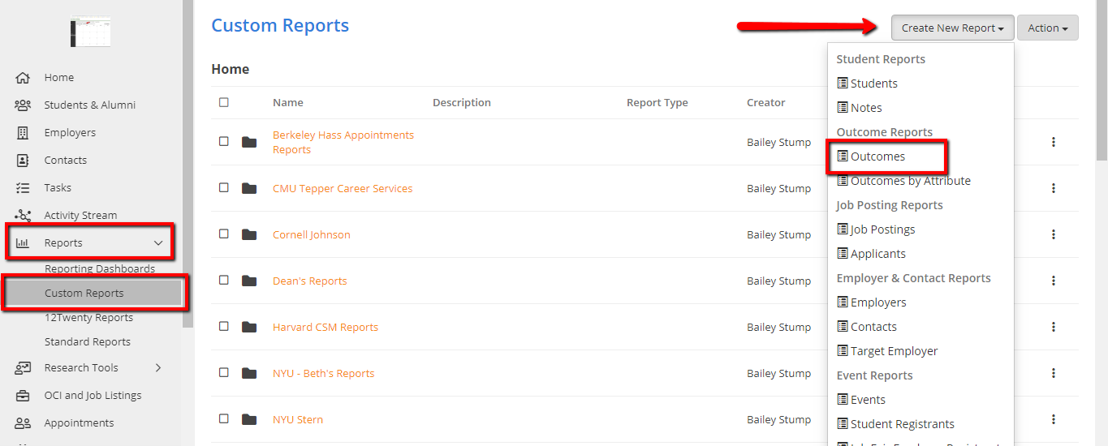Open the Create New Report dropdown
The height and width of the screenshot is (446, 1108).
click(x=952, y=28)
